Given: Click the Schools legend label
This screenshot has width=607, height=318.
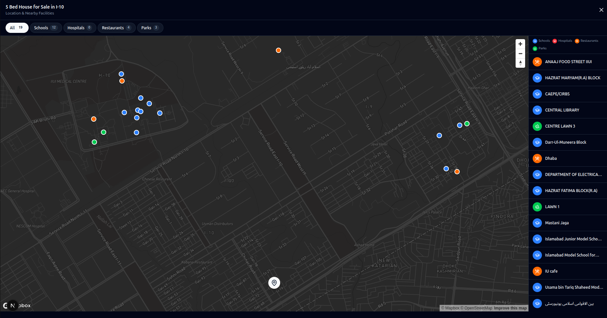Looking at the screenshot, I should 544,41.
